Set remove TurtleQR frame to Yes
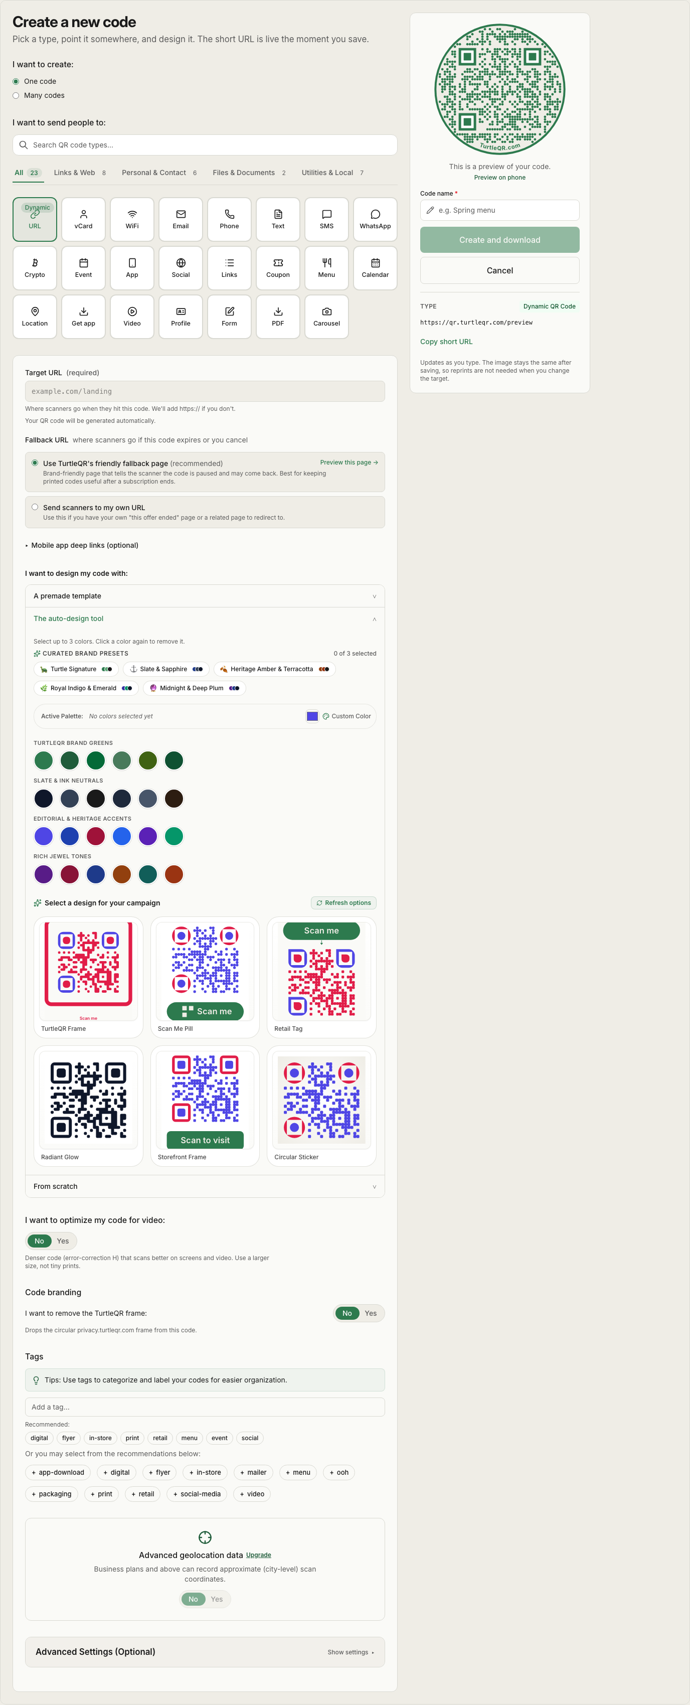690x1705 pixels. (371, 1313)
